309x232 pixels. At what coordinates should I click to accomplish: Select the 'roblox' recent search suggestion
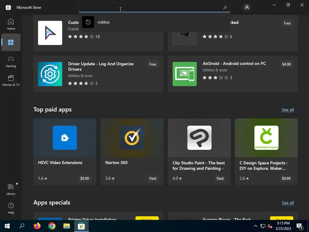click(x=154, y=22)
